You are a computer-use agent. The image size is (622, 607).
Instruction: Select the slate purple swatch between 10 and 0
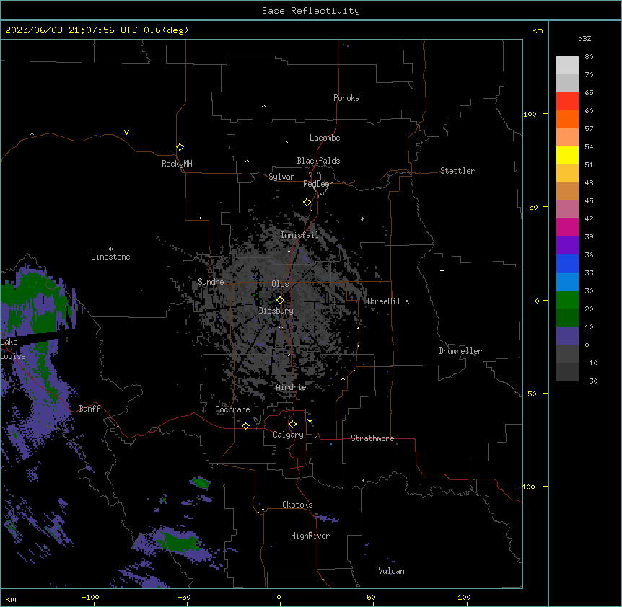pyautogui.click(x=567, y=336)
